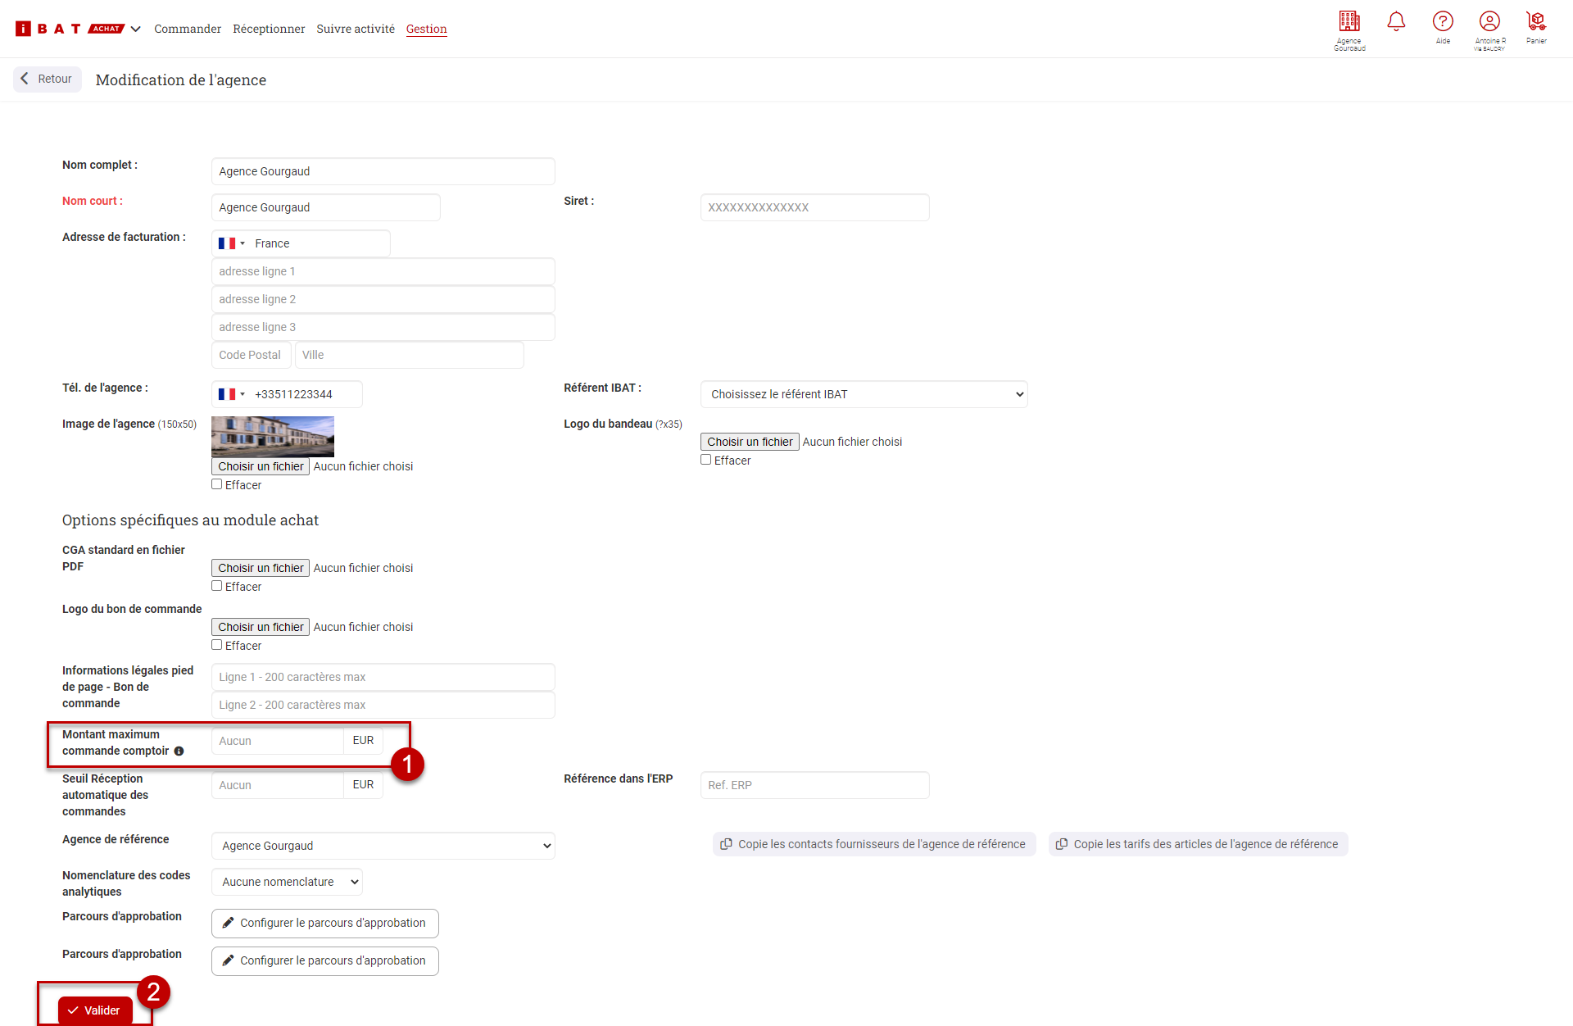Check Effacer under Logo du bandeau
1573x1026 pixels.
[x=706, y=460]
